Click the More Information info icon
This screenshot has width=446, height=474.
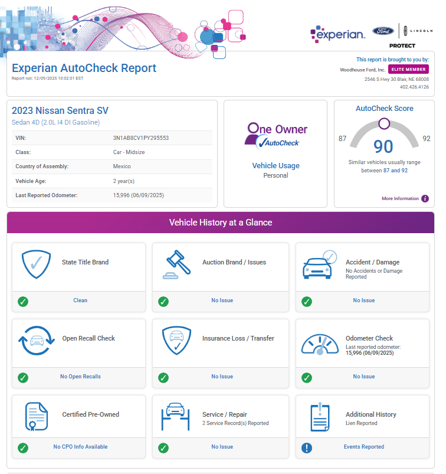click(425, 199)
